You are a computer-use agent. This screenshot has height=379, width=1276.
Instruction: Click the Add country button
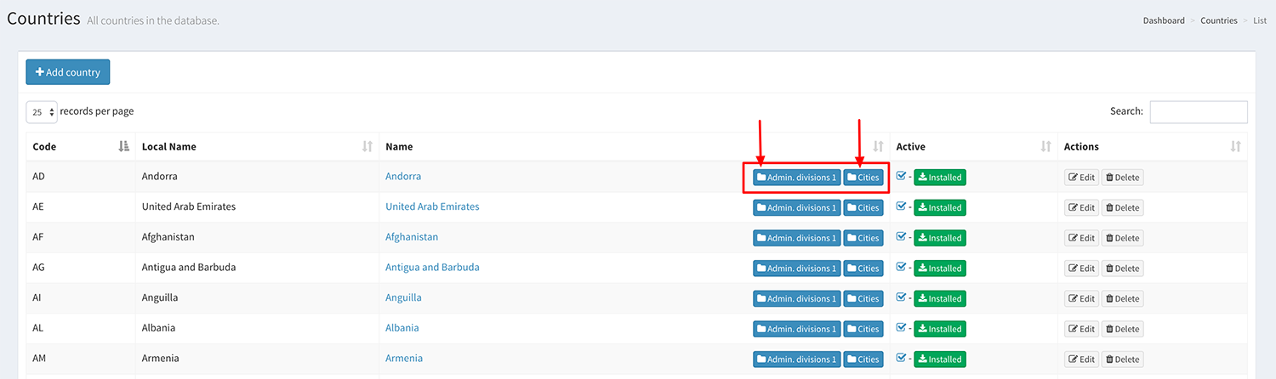68,72
